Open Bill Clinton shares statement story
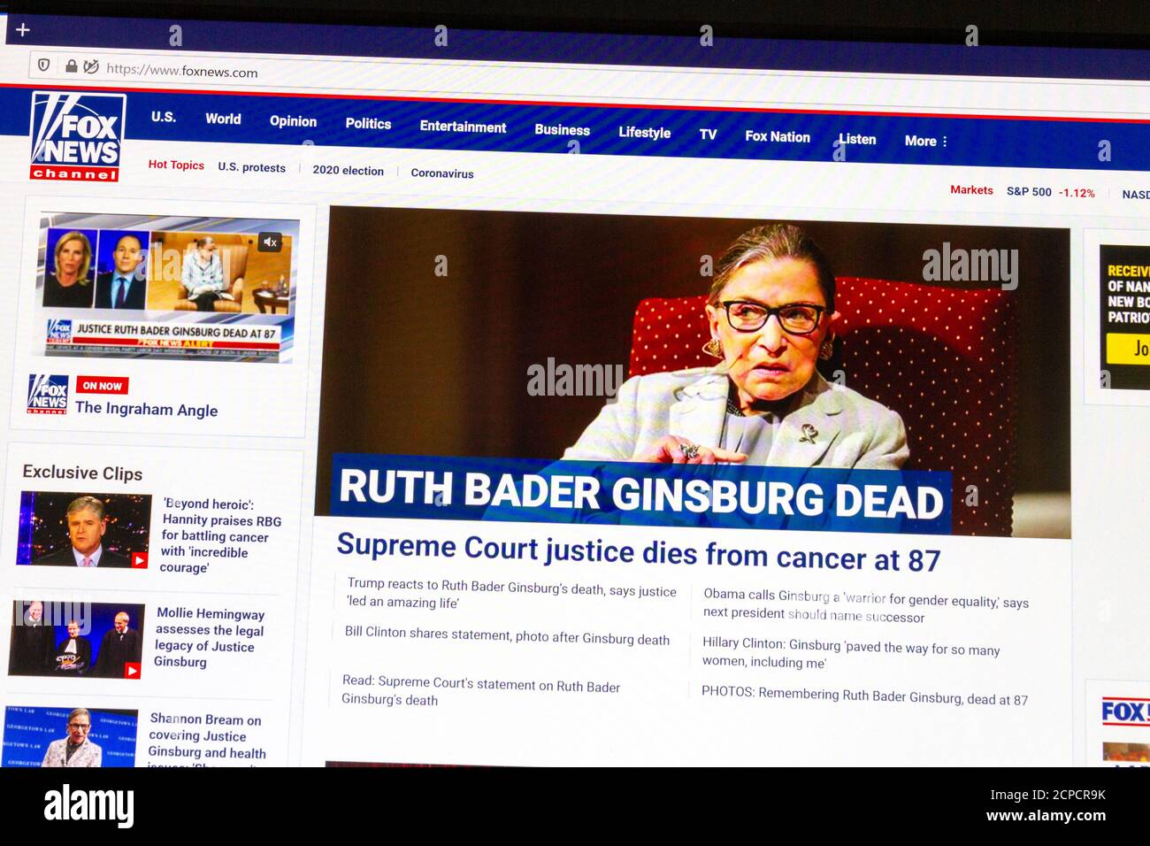The image size is (1150, 846). click(507, 636)
